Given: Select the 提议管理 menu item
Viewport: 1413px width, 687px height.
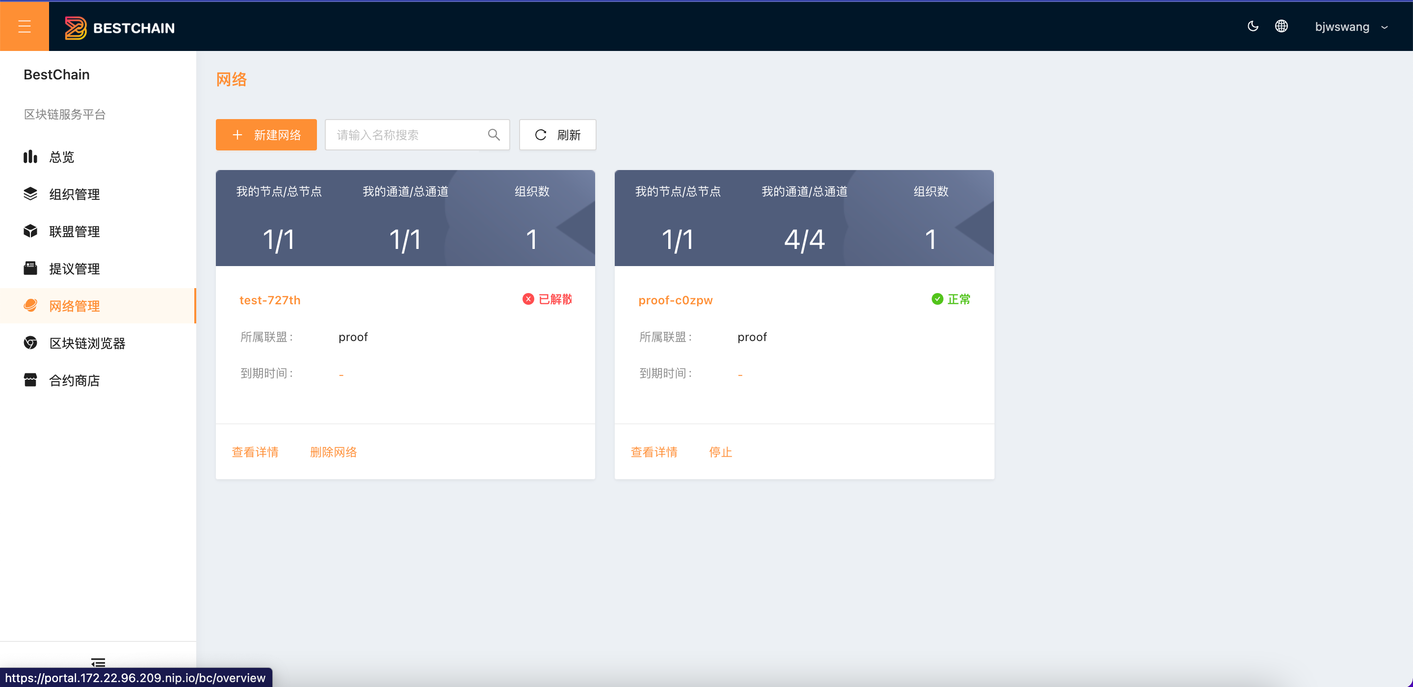Looking at the screenshot, I should point(98,269).
